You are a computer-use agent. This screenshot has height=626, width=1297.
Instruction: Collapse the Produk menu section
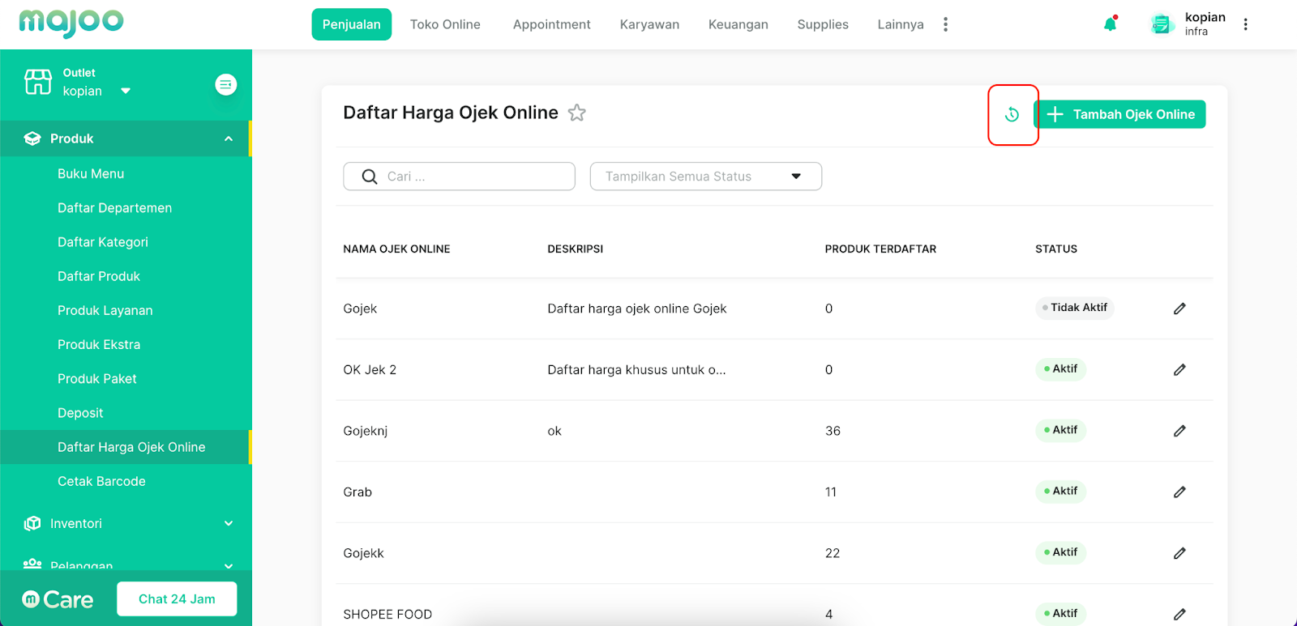(229, 138)
